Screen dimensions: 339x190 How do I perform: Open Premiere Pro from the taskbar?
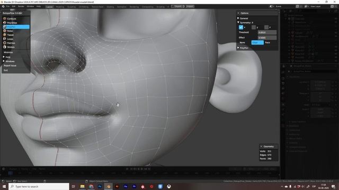134,186
